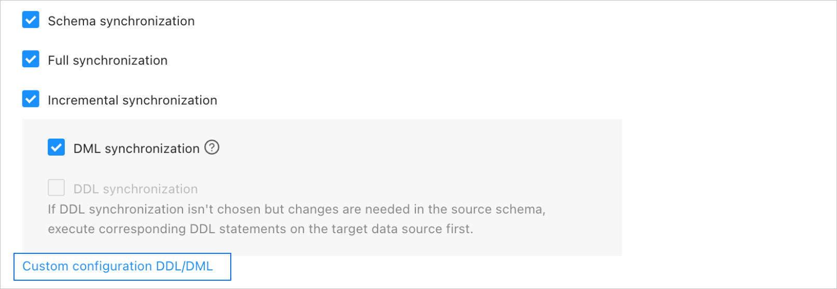The width and height of the screenshot is (837, 289).
Task: Click the disabled DDL synchronization label
Action: pos(135,189)
